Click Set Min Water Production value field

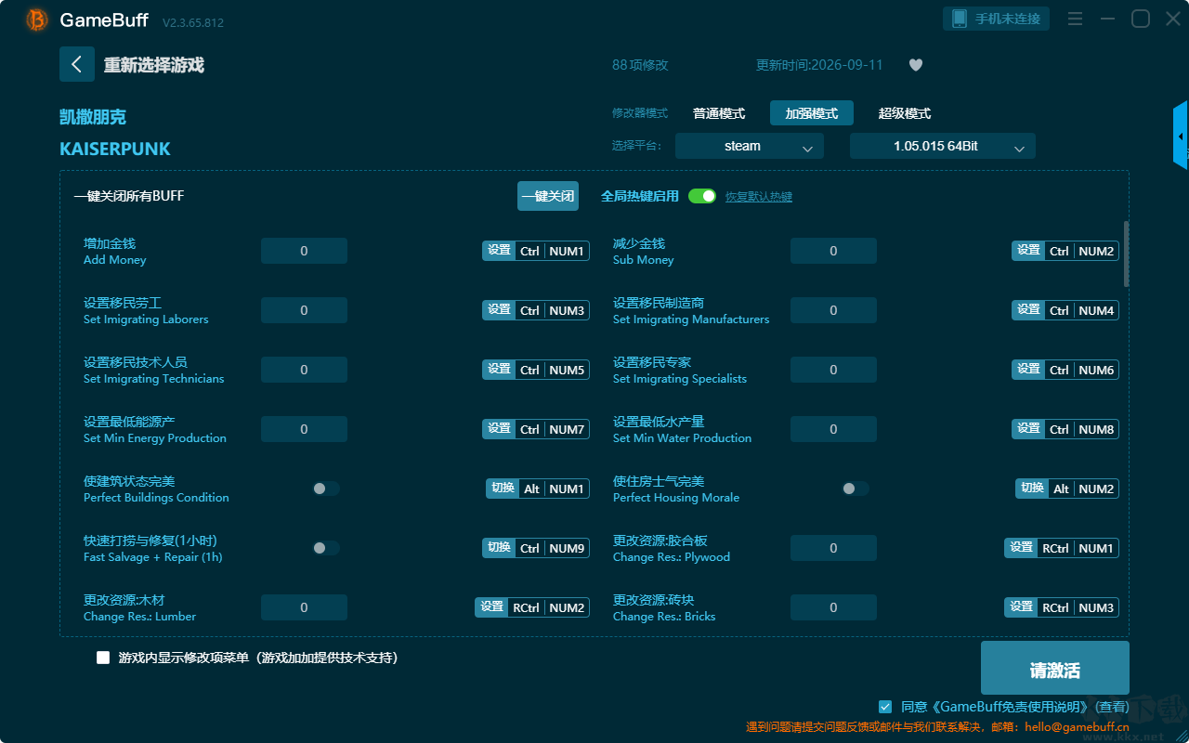833,429
